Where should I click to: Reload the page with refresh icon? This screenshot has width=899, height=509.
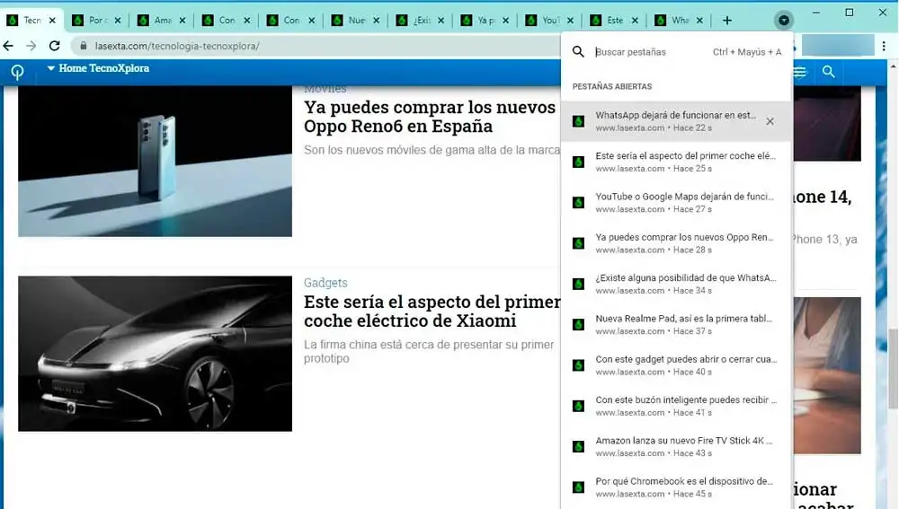click(x=55, y=46)
